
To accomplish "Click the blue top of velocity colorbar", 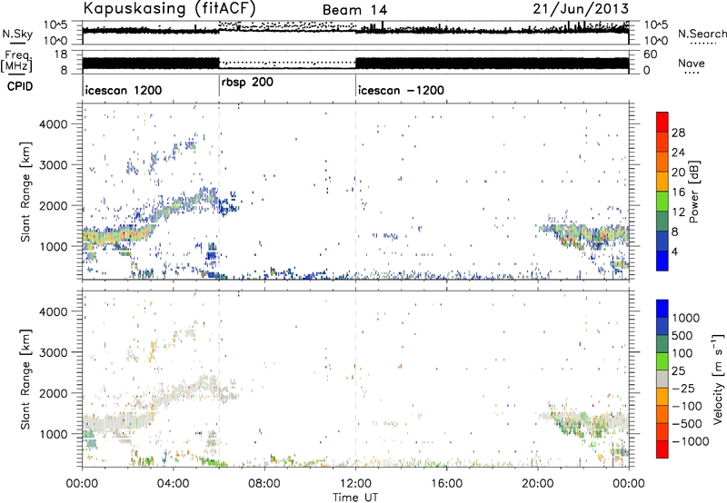I will (662, 309).
